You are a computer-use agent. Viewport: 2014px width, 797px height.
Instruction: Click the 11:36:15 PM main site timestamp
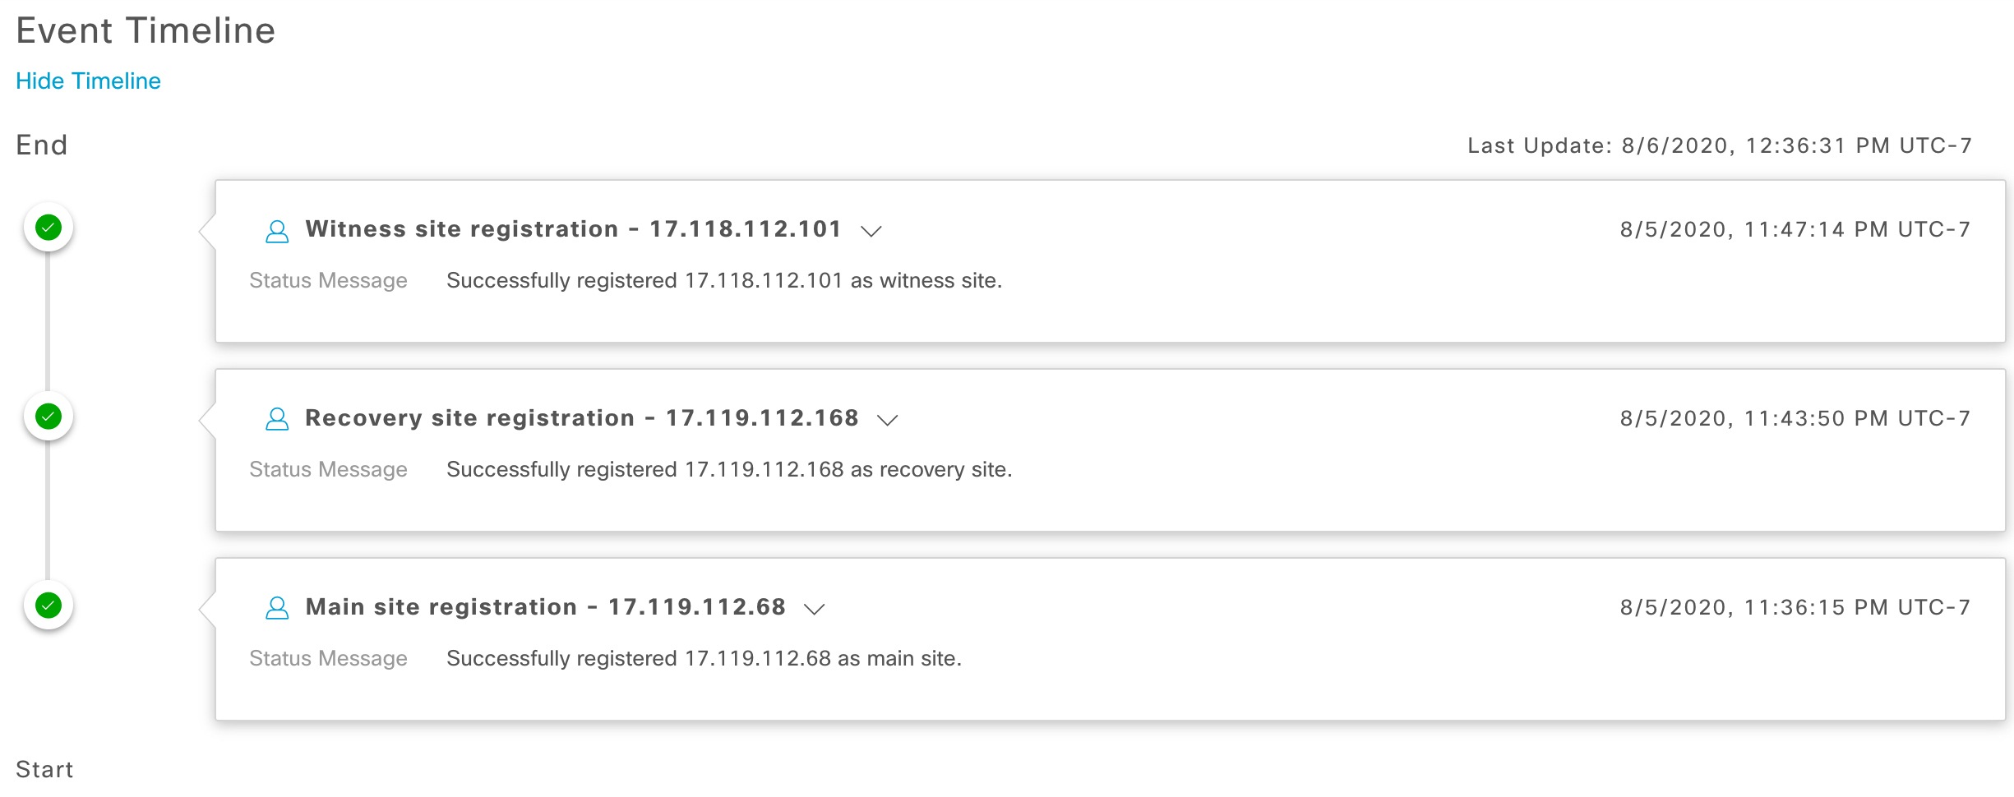1795,607
